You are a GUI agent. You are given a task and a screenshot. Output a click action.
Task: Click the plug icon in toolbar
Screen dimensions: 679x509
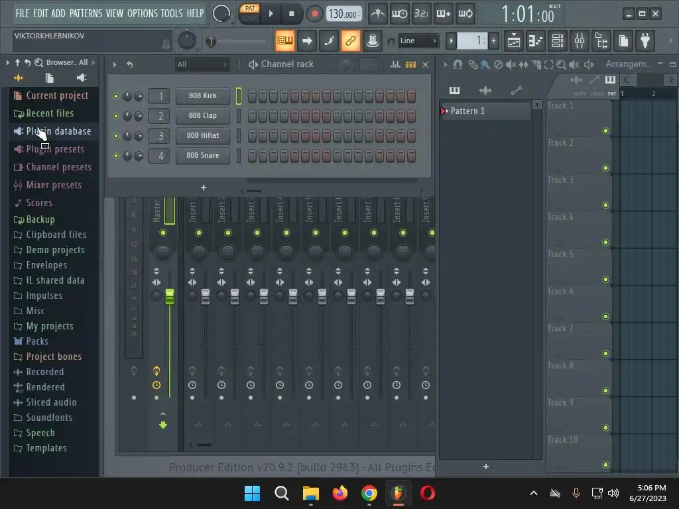tap(645, 41)
